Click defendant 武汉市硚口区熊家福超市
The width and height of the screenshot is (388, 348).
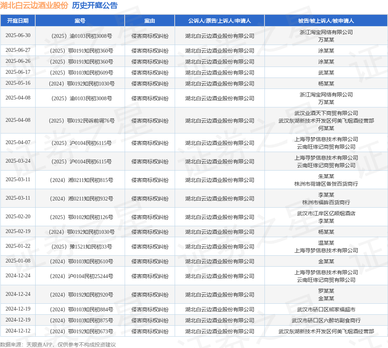[326, 309]
